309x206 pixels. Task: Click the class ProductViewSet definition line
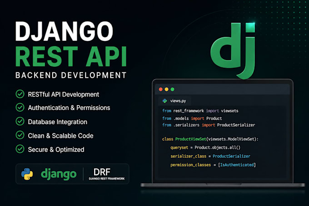(210, 139)
